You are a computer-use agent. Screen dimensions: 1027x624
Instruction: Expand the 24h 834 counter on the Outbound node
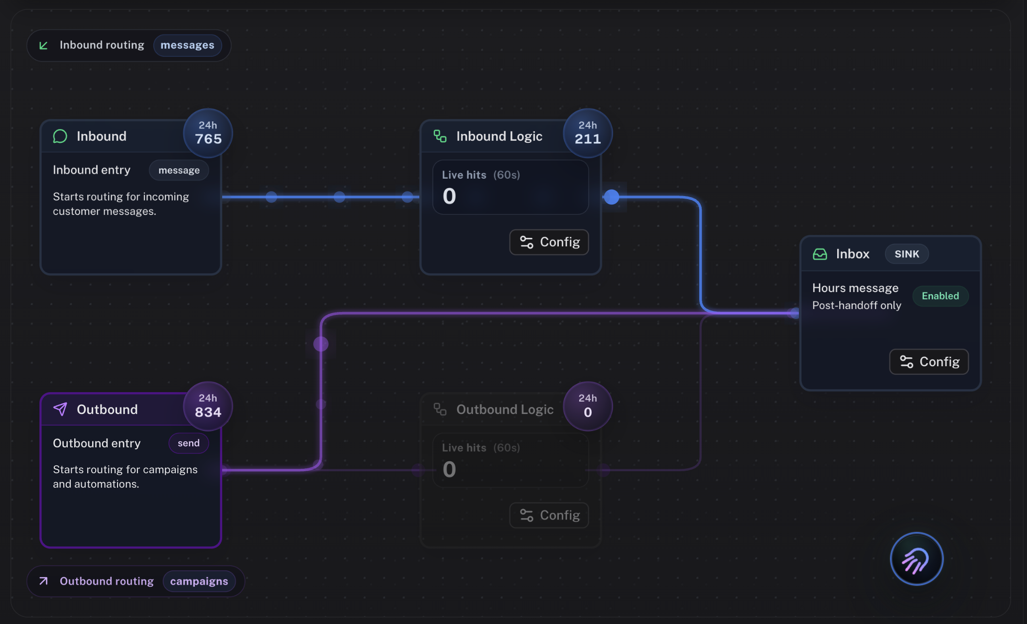207,406
